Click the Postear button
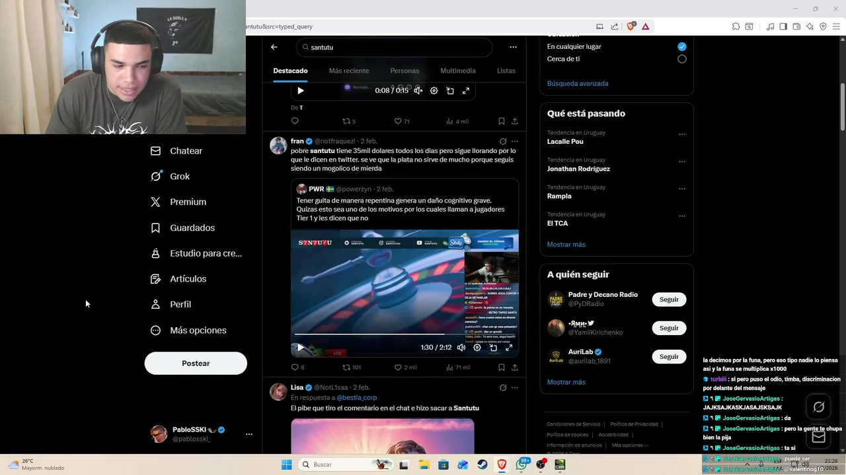The image size is (846, 475). tap(196, 364)
